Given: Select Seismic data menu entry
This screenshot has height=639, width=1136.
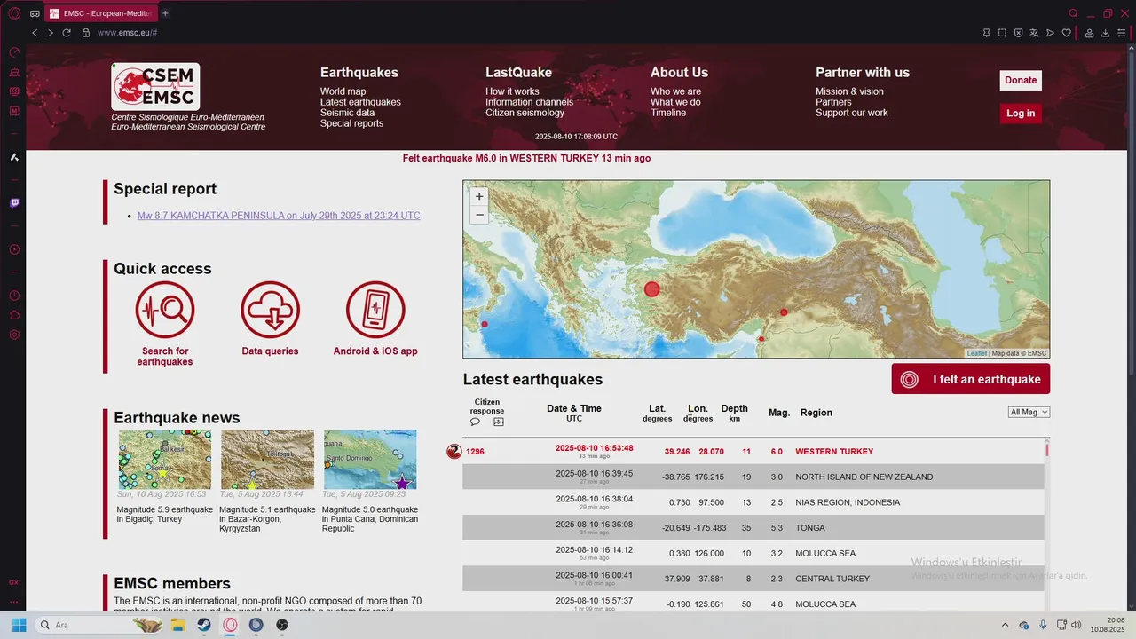Looking at the screenshot, I should (347, 113).
